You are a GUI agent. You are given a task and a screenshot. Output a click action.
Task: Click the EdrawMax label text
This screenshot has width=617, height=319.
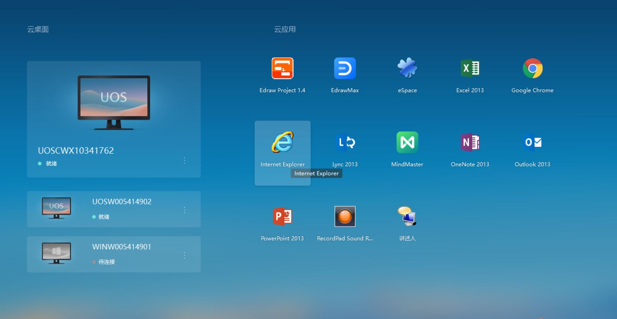point(345,90)
